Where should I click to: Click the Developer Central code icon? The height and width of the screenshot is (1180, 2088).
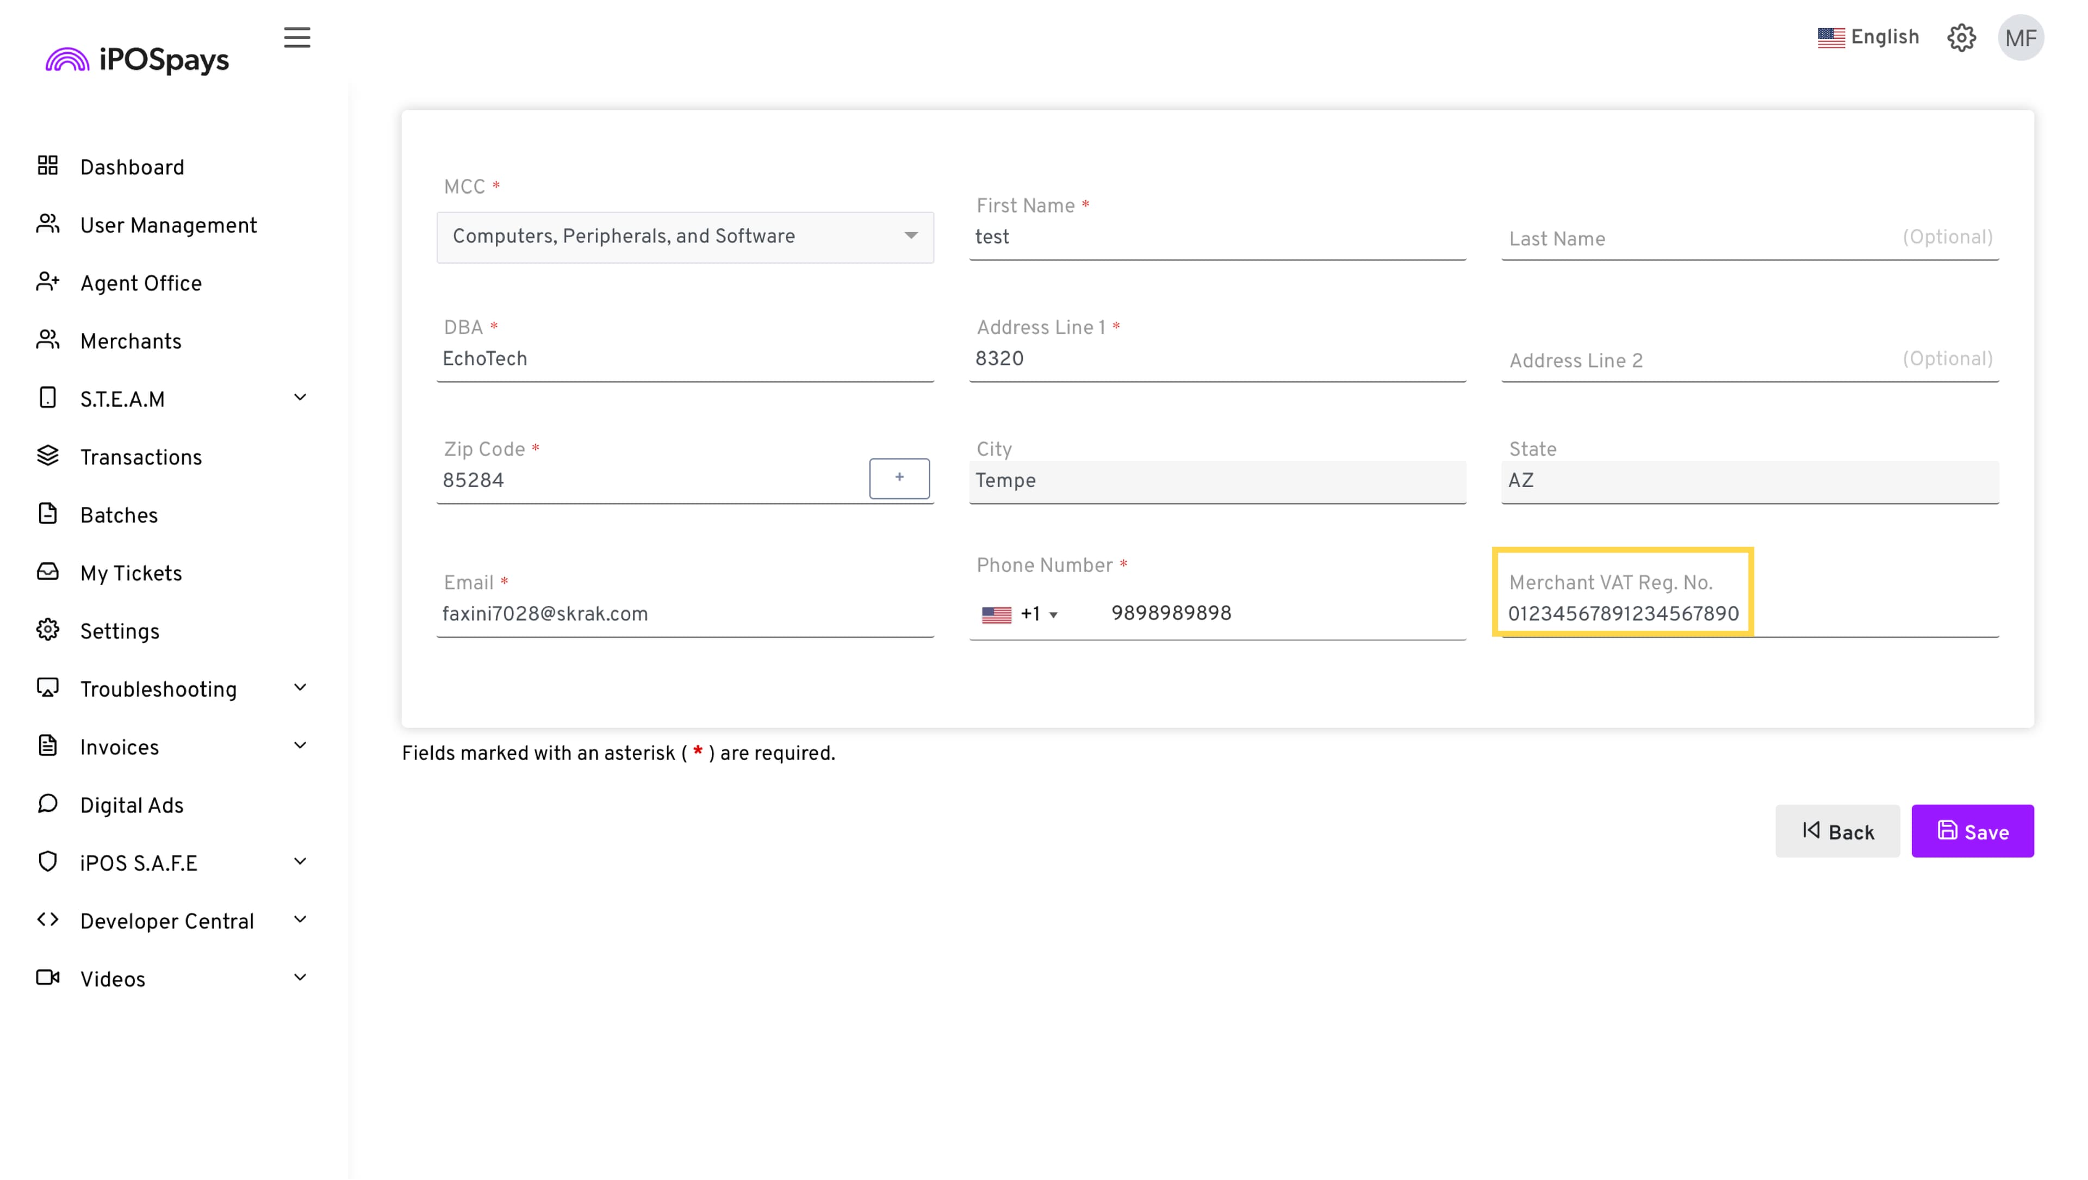(48, 919)
